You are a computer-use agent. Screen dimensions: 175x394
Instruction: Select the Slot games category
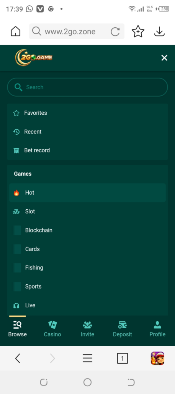pyautogui.click(x=87, y=212)
